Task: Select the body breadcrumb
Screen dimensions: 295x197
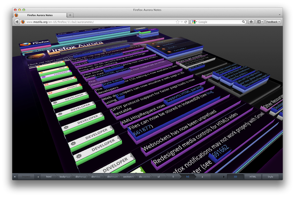Action: 65,177
